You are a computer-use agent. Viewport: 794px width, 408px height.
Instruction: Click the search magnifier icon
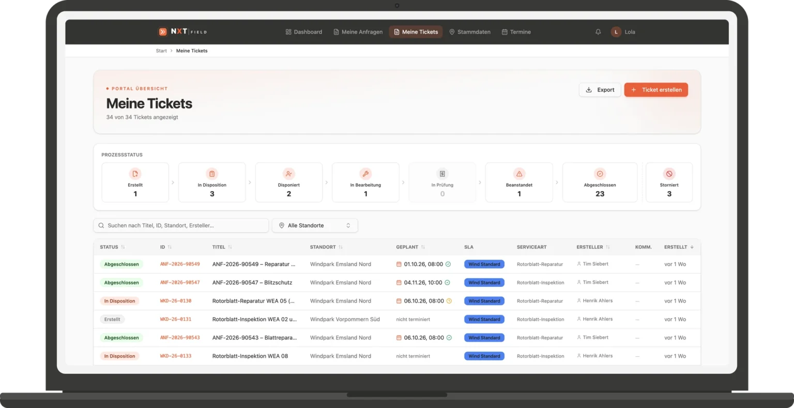101,226
